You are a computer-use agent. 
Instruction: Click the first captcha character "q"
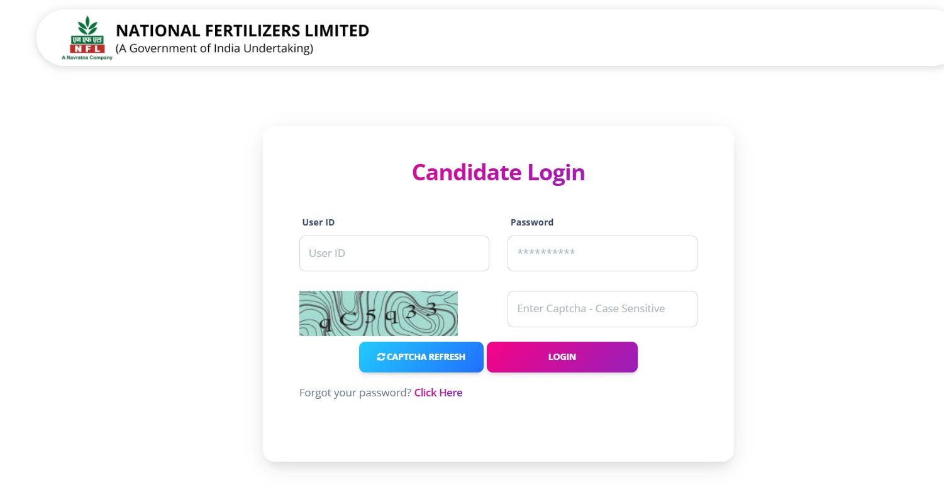325,323
